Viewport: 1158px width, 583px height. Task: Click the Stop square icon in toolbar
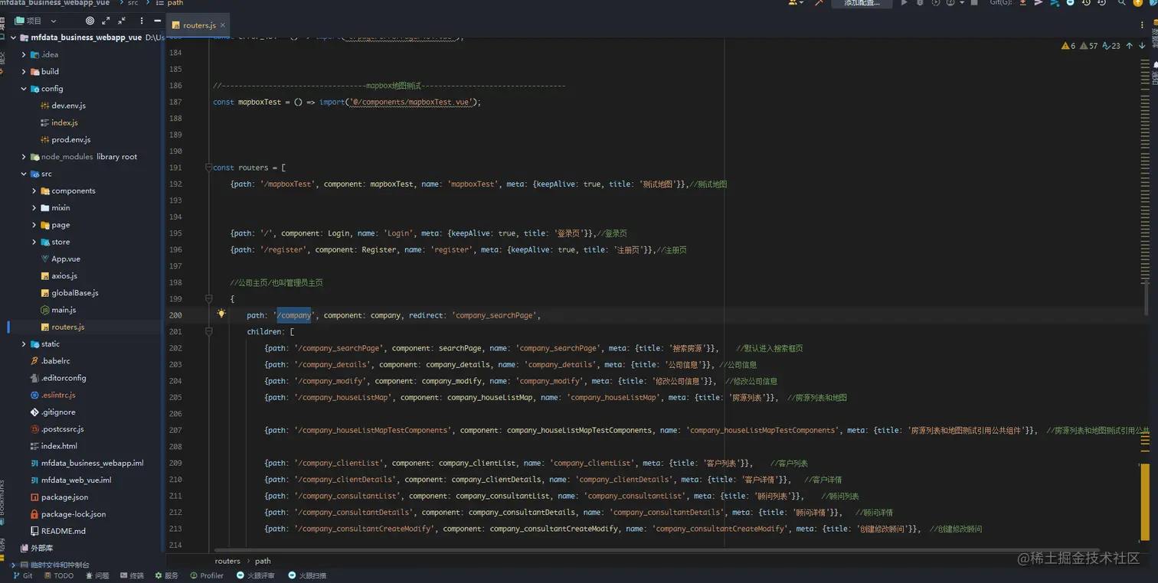(974, 3)
